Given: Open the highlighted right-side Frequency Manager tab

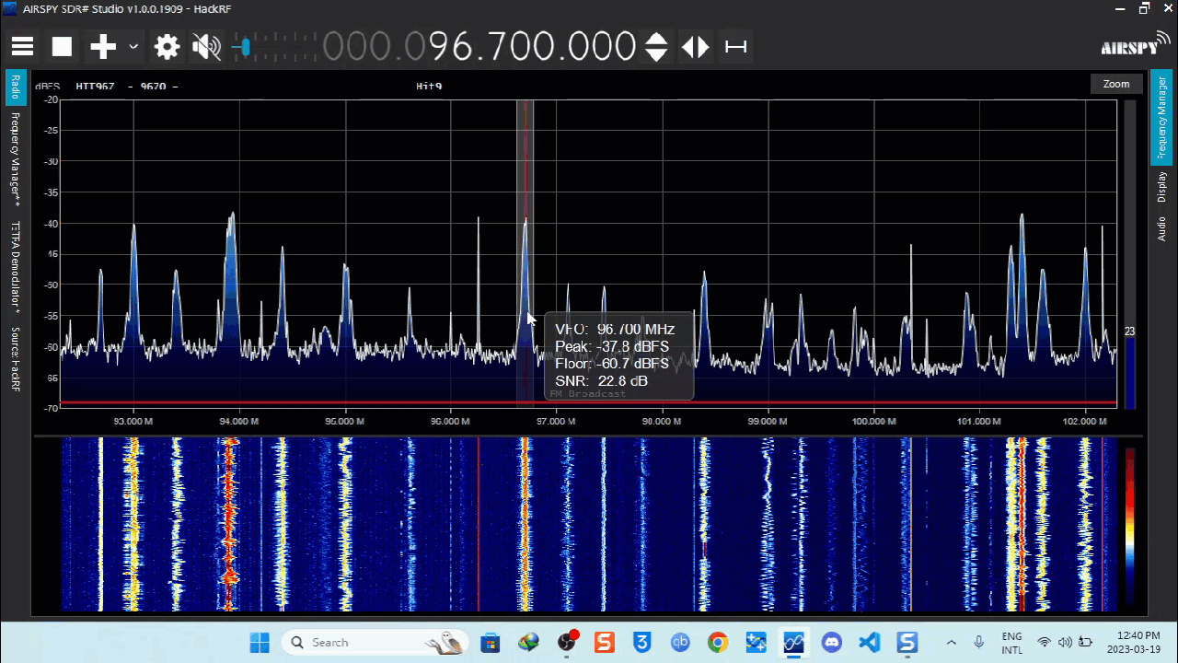Looking at the screenshot, I should [x=1161, y=116].
